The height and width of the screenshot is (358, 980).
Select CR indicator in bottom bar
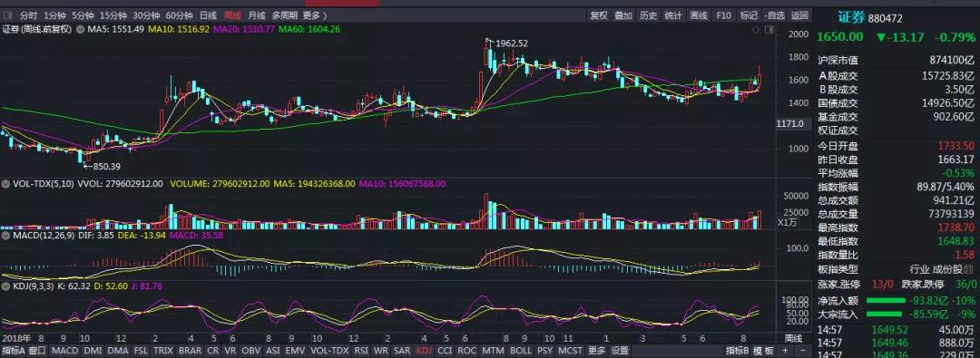pos(213,351)
